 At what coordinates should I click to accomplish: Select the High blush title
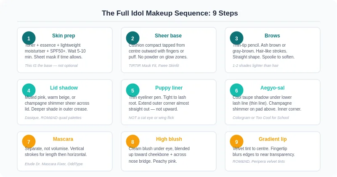point(169,139)
